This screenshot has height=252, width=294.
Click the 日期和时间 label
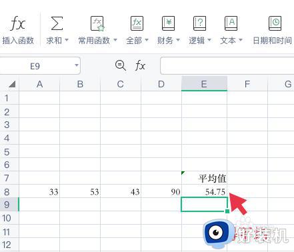pyautogui.click(x=273, y=41)
